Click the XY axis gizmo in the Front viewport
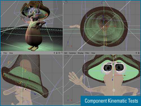The image size is (141, 106). [x=70, y=98]
